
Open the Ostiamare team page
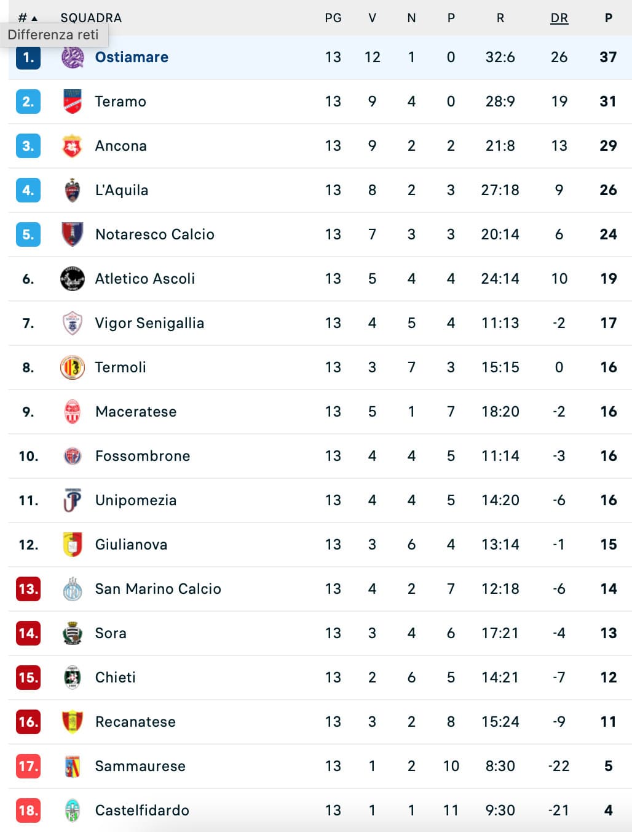click(132, 57)
